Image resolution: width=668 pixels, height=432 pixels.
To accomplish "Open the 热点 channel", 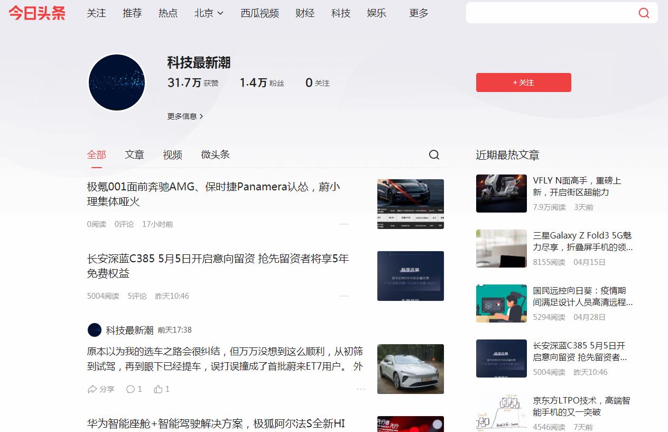I will click(x=168, y=13).
